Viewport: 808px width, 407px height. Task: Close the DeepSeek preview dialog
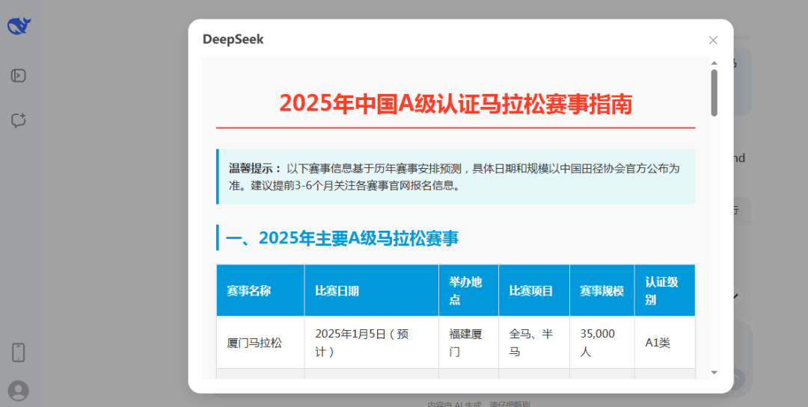click(x=713, y=40)
